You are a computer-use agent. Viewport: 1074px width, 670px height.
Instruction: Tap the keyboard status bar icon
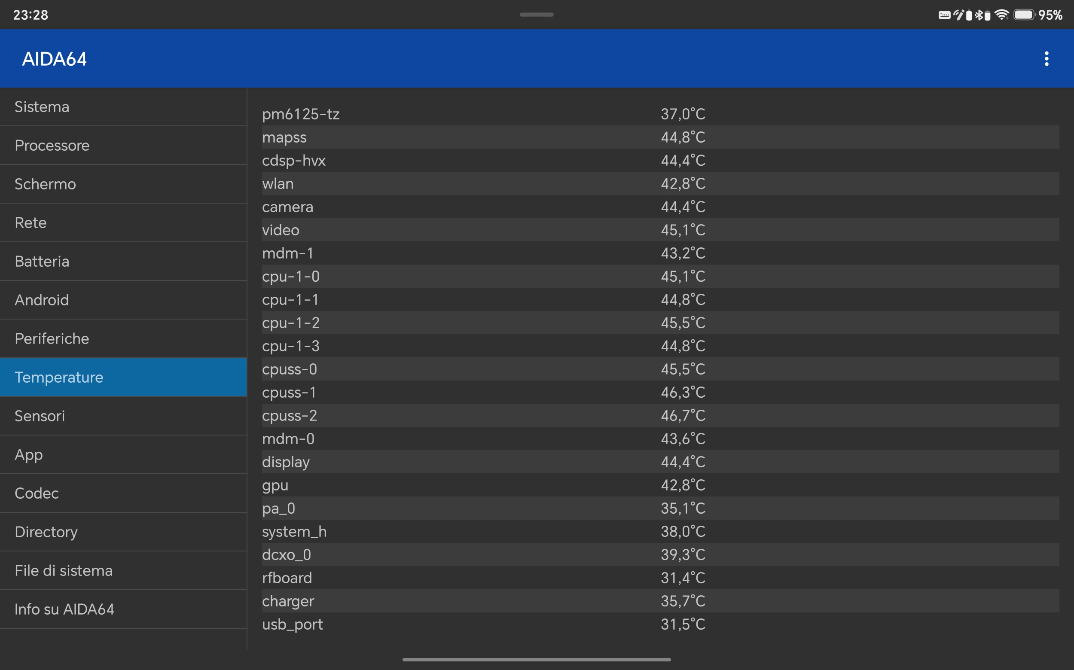point(944,15)
